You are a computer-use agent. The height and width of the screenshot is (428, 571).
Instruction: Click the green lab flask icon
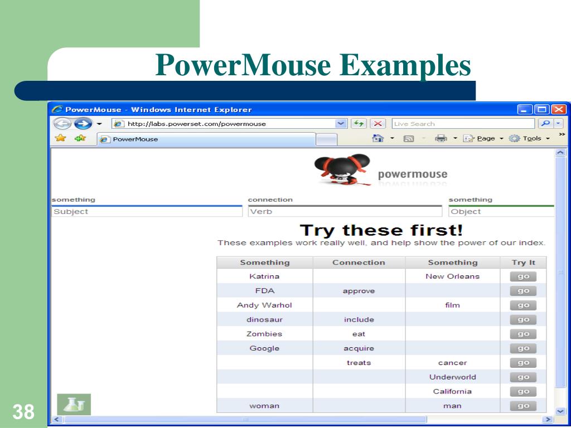[74, 405]
